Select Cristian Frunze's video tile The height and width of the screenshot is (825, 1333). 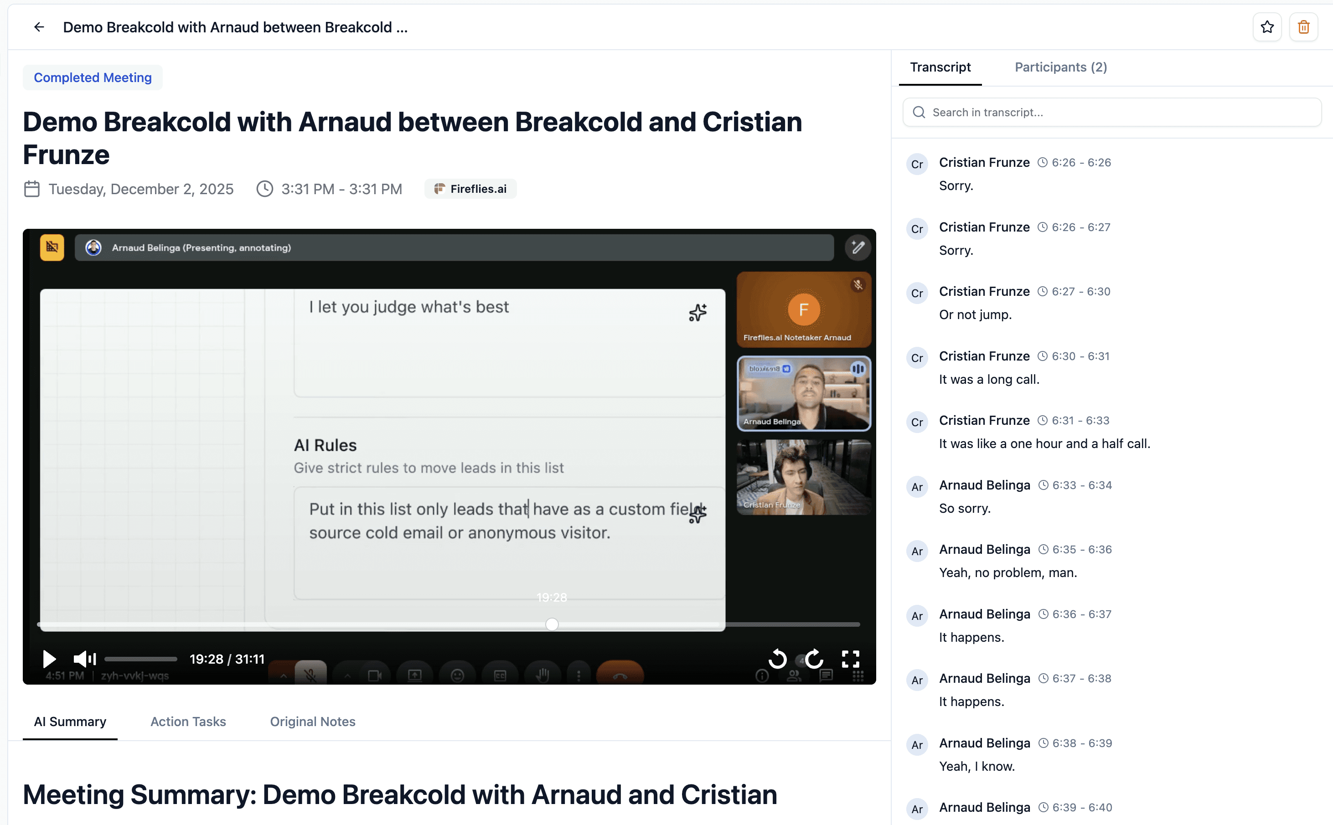[803, 477]
